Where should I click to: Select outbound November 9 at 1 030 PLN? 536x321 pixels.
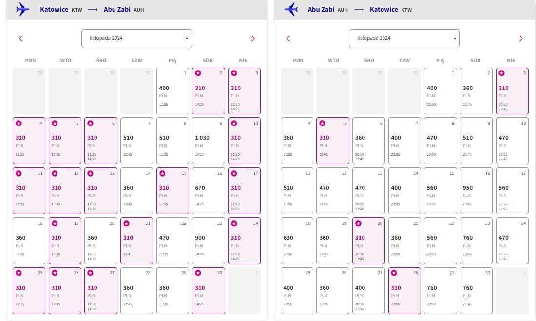209,141
